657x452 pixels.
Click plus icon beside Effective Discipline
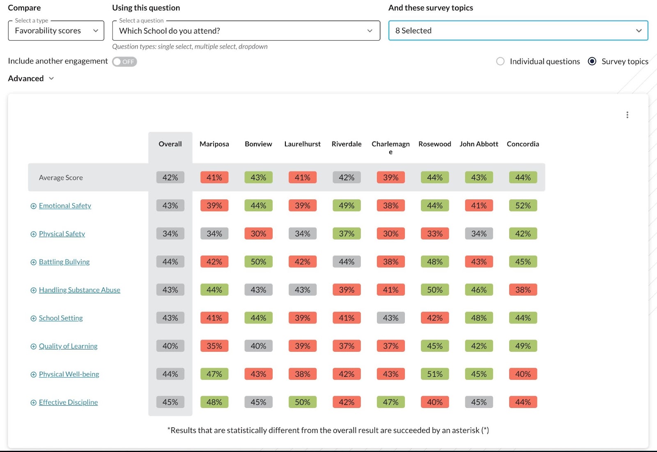pyautogui.click(x=34, y=403)
